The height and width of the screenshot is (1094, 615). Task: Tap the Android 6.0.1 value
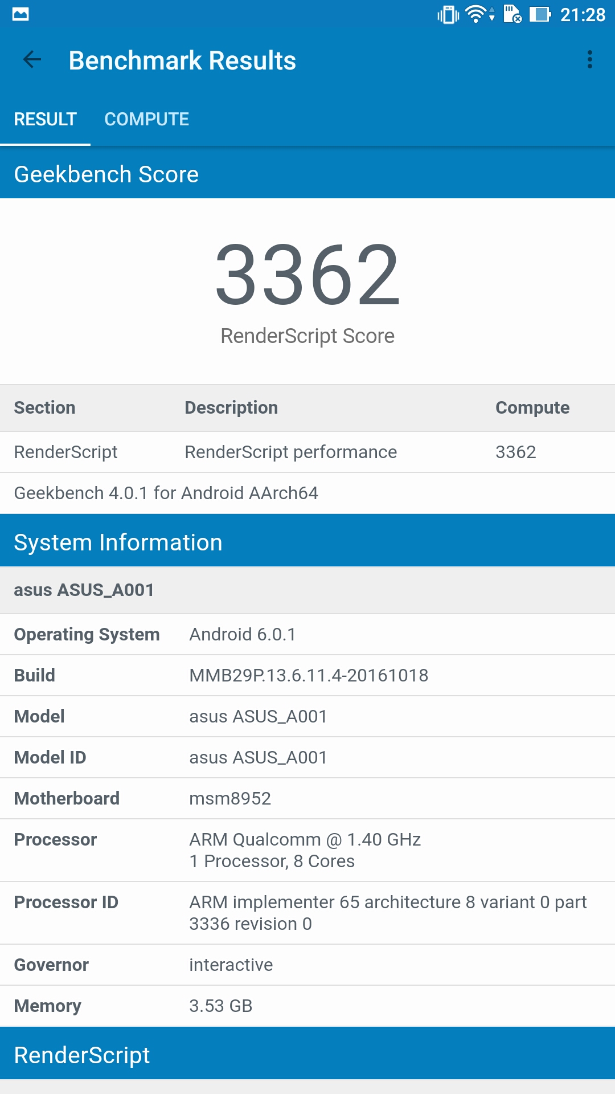pos(243,634)
